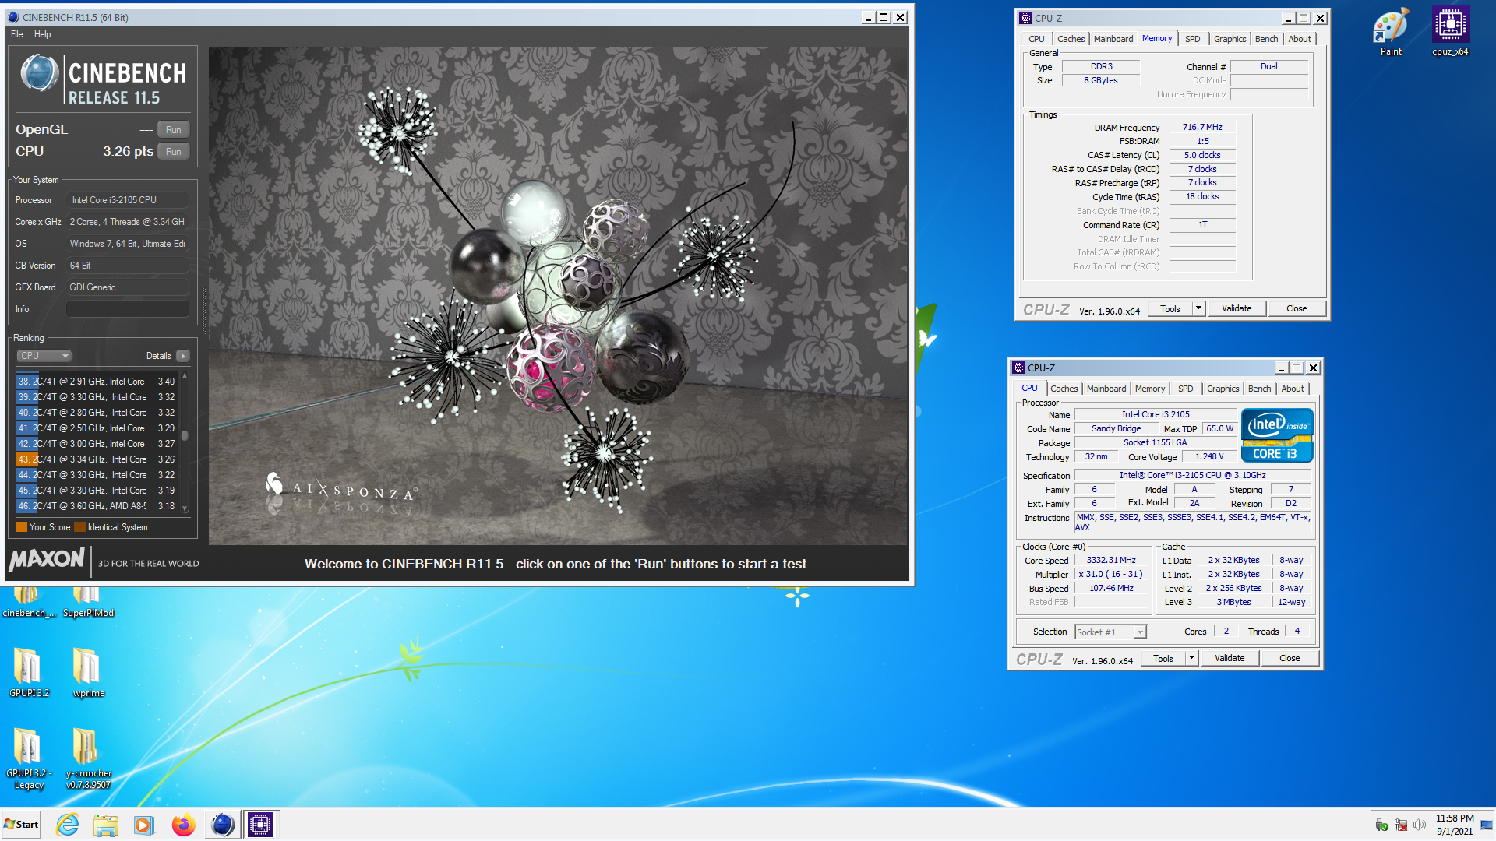Select ranking row 46 AMD A8 entry
1496x841 pixels.
click(97, 506)
